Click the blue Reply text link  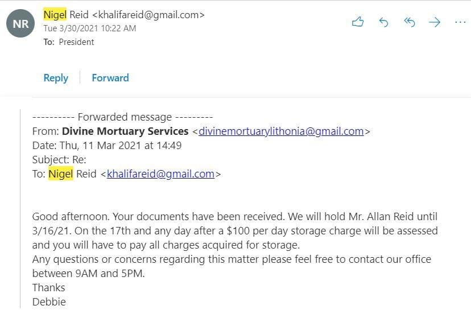(56, 78)
